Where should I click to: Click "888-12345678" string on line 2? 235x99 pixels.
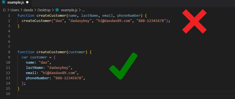pos(151,21)
